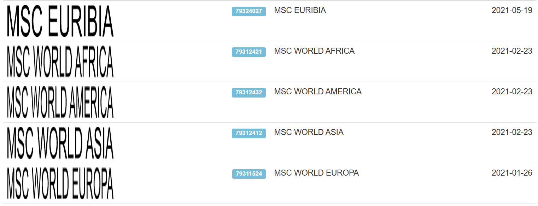Click the MSC EURIBIA trademark image
The height and width of the screenshot is (206, 538).
click(x=60, y=21)
